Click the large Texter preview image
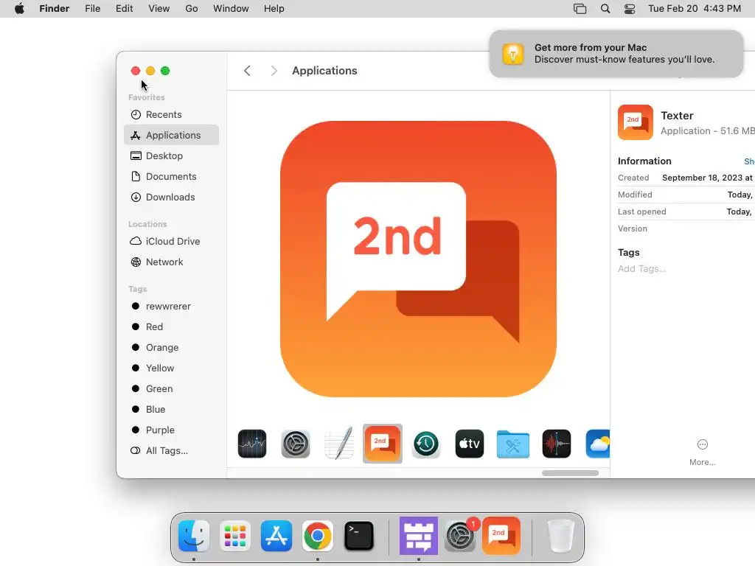This screenshot has width=755, height=566. pos(419,259)
